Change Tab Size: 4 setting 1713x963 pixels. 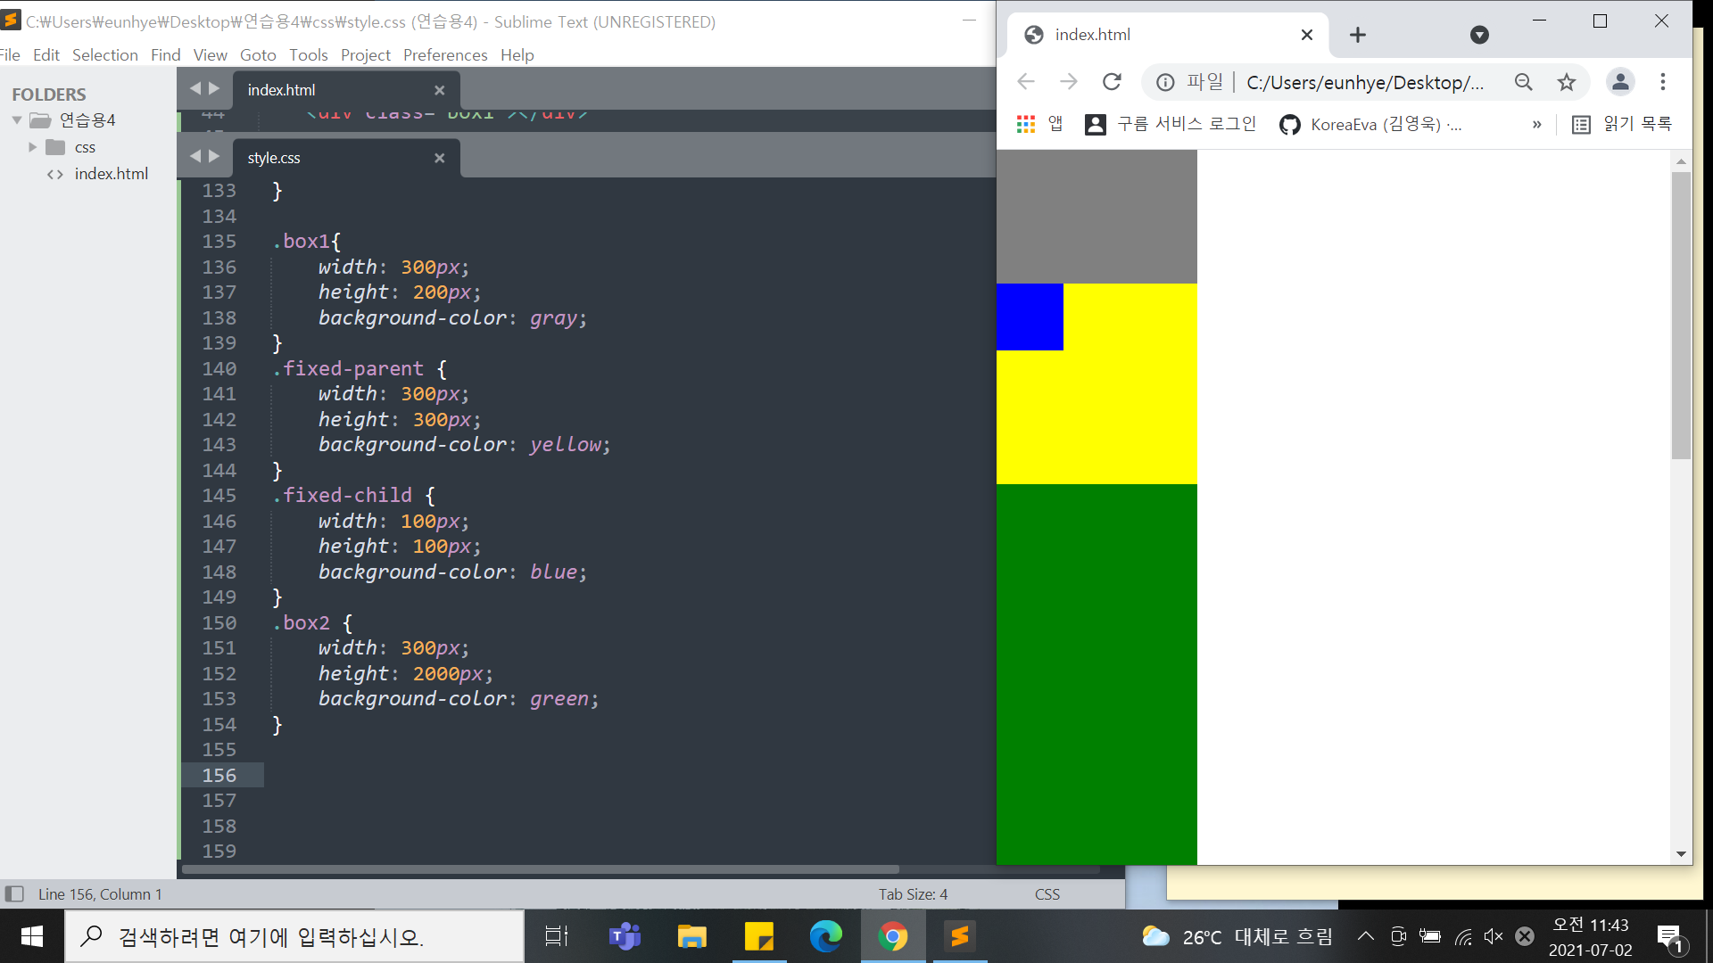pos(913,893)
